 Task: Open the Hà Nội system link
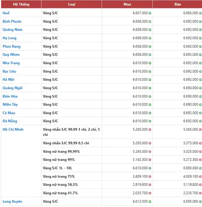tap(8, 79)
